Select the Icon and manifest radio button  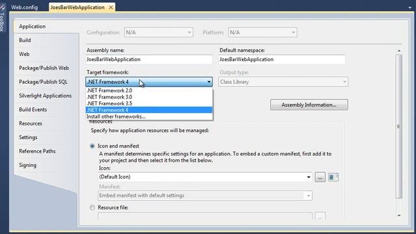92,146
